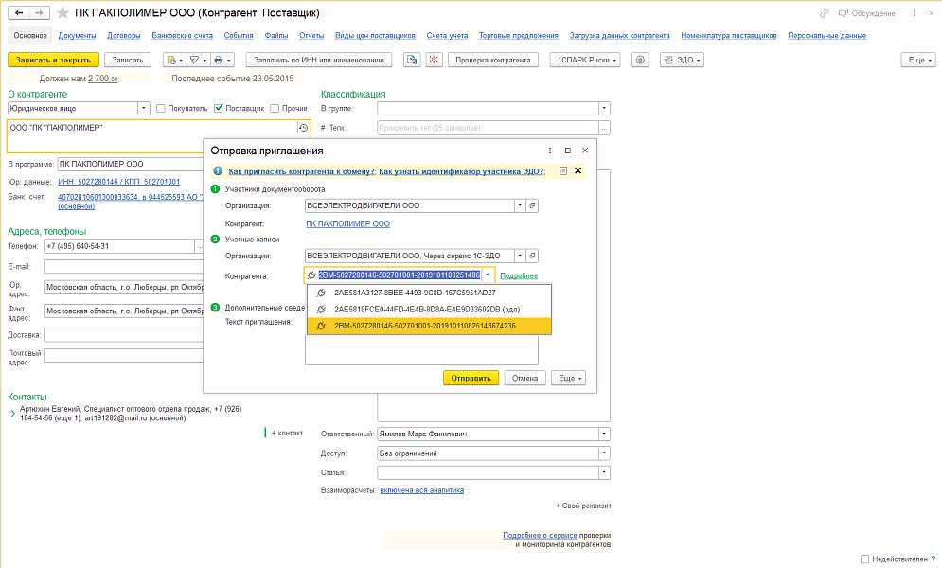Open the Банковские счета tab
Screen dimensions: 942x568
(183, 36)
